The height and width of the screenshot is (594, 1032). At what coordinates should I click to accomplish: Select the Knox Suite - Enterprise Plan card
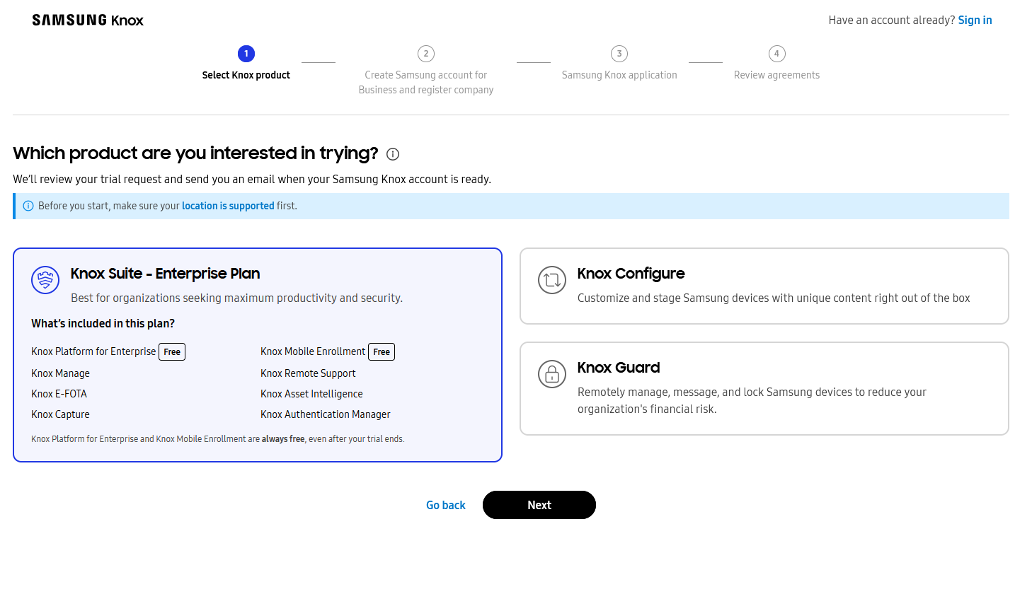coord(258,355)
